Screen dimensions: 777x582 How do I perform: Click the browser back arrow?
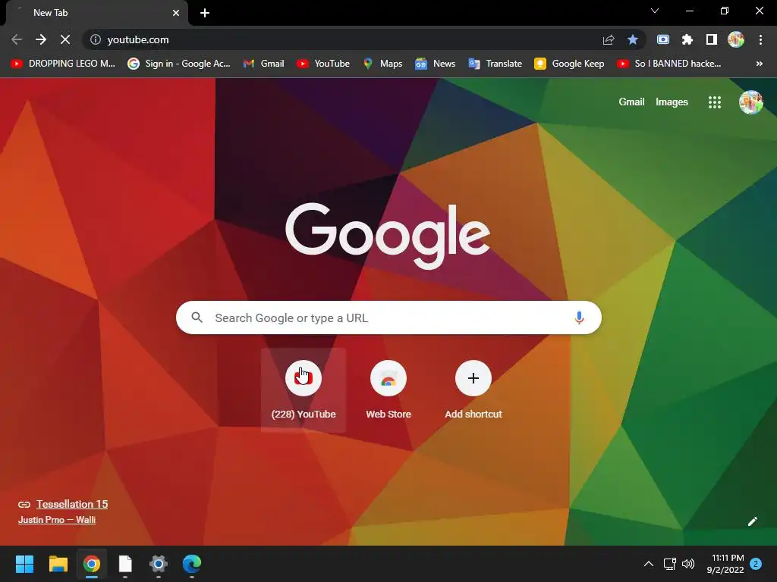tap(17, 39)
